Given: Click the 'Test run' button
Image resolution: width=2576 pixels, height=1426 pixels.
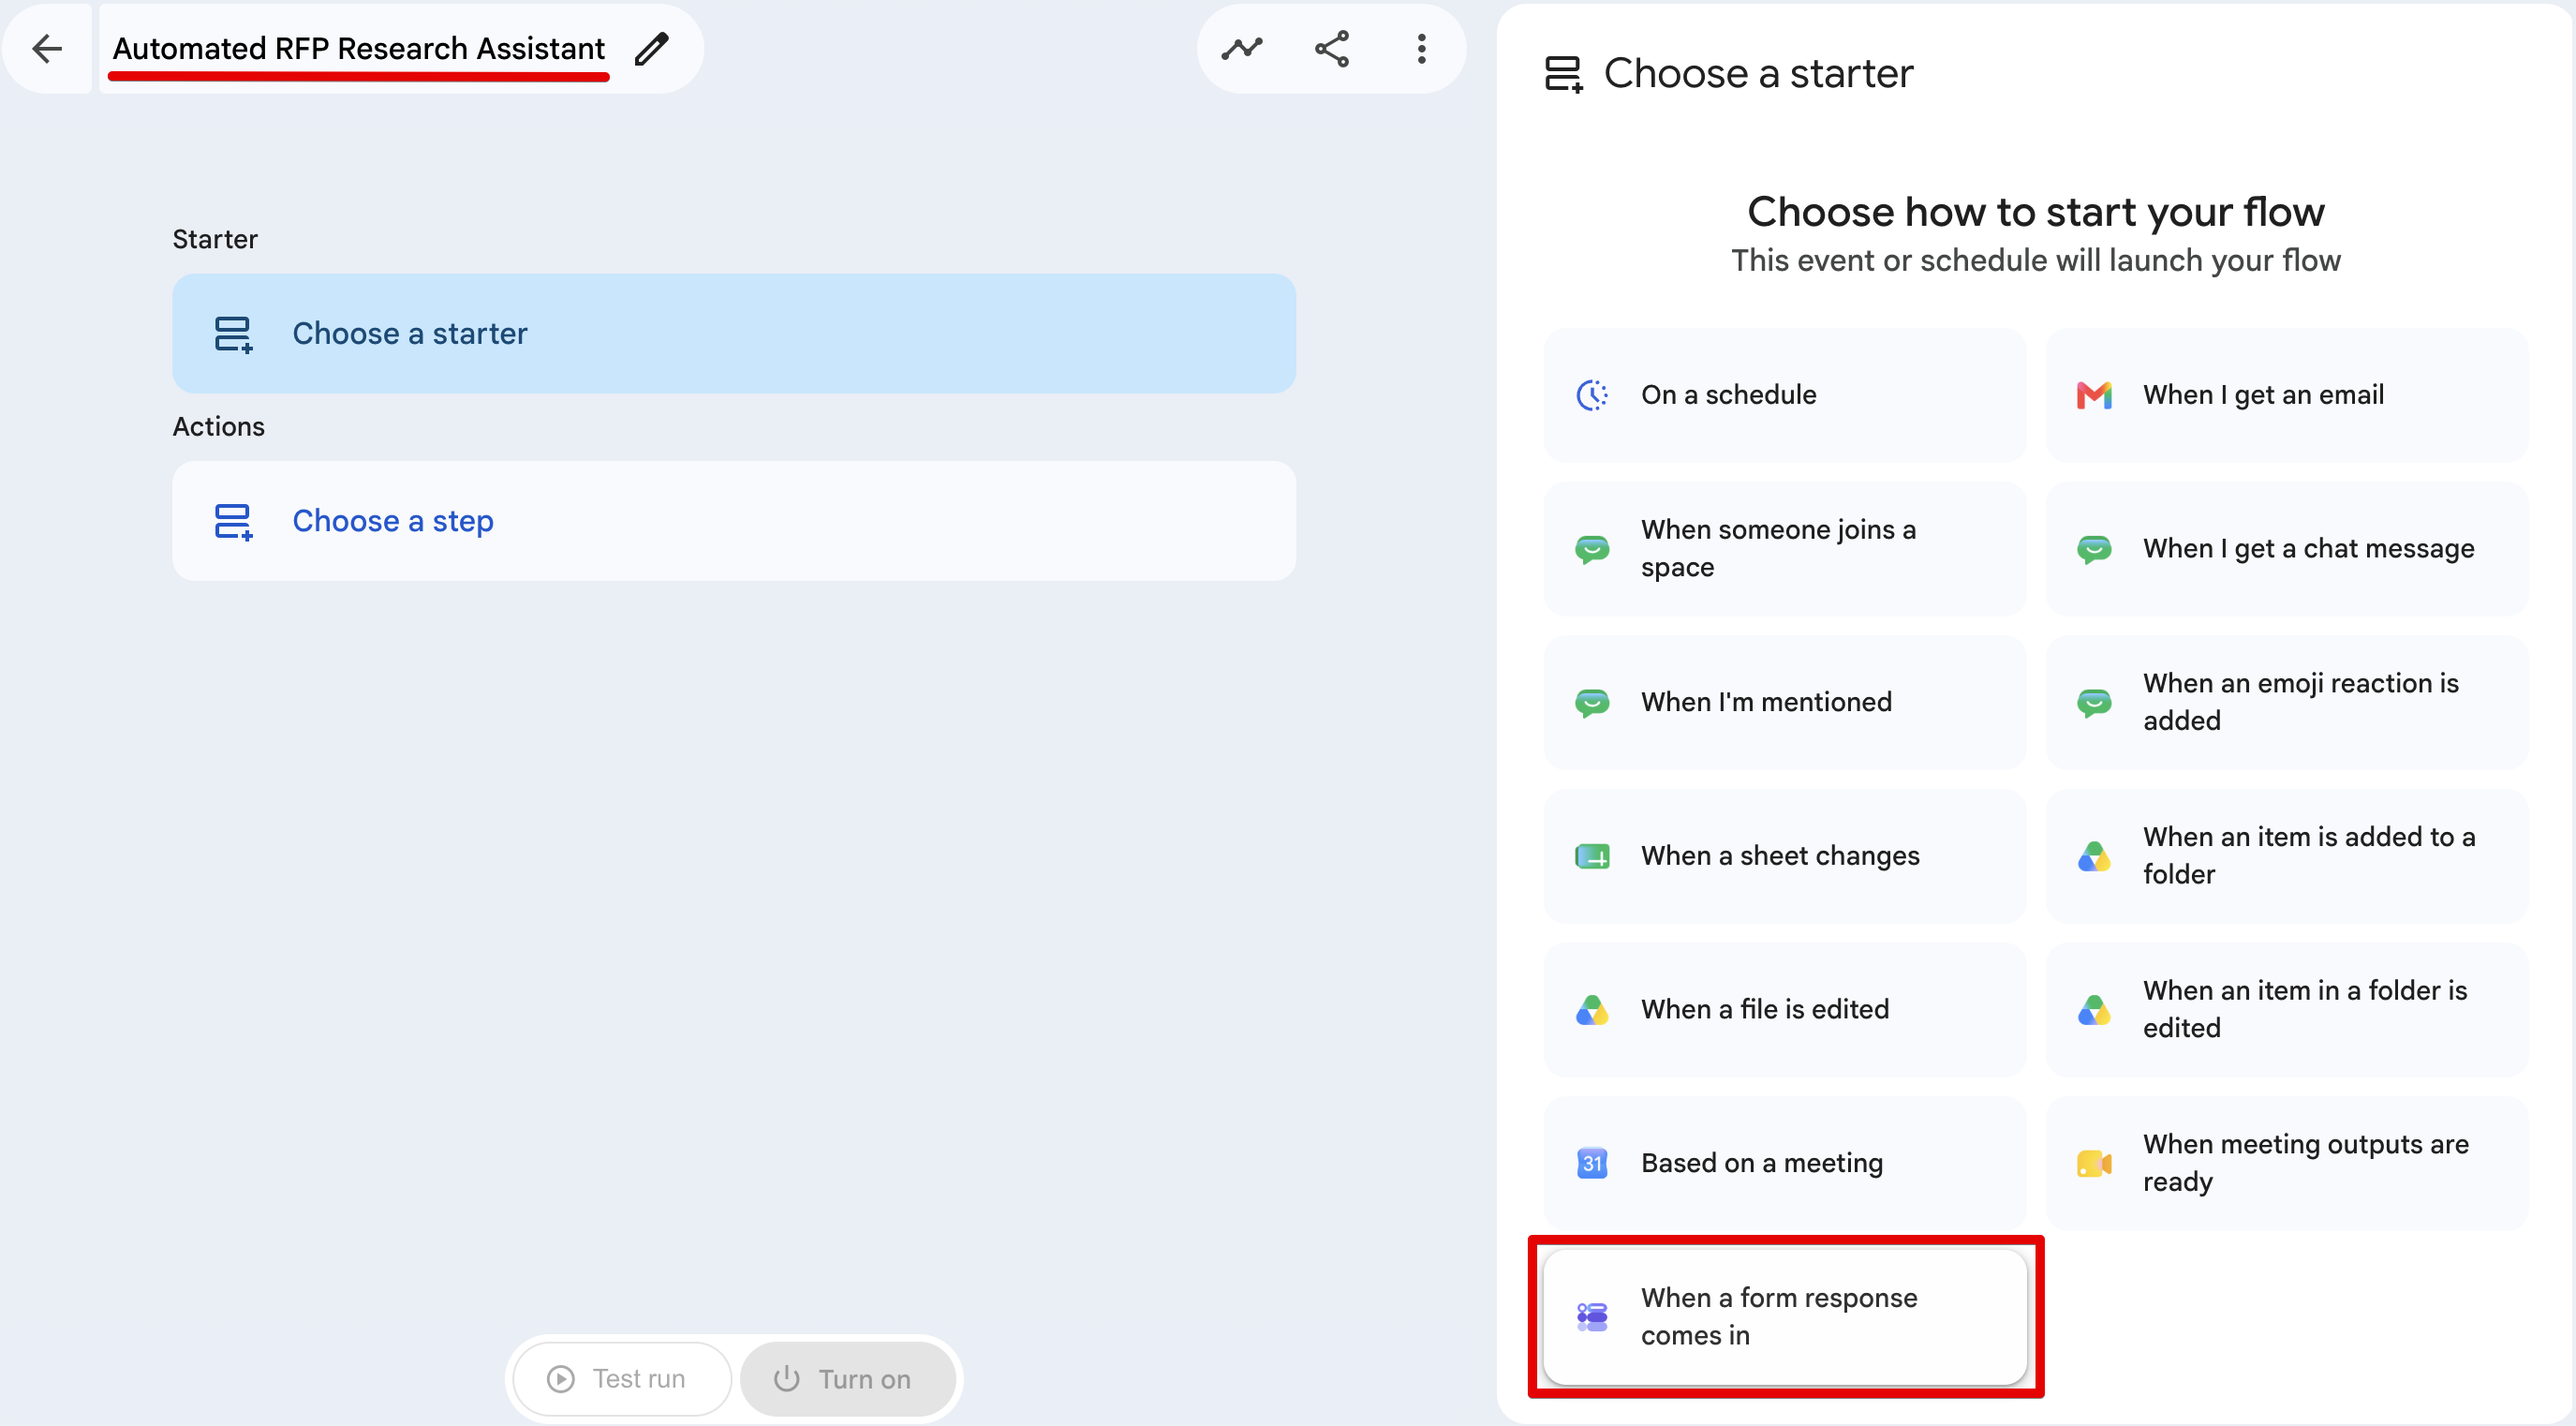Looking at the screenshot, I should tap(621, 1379).
